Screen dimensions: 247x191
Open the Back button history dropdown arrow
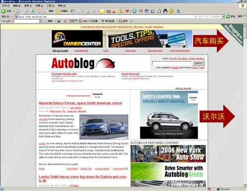click(x=13, y=11)
